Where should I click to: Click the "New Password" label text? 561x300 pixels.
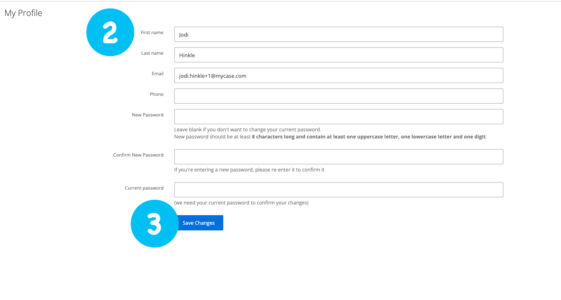pyautogui.click(x=148, y=115)
